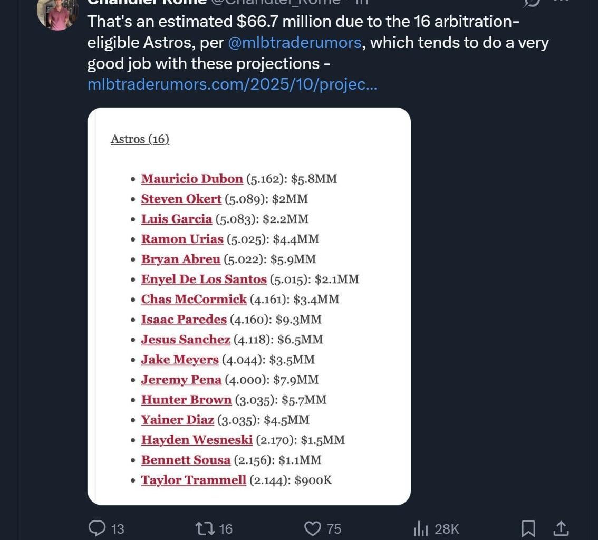Open the attached Astros arbitration image
Screen dimensions: 598x540
click(249, 306)
